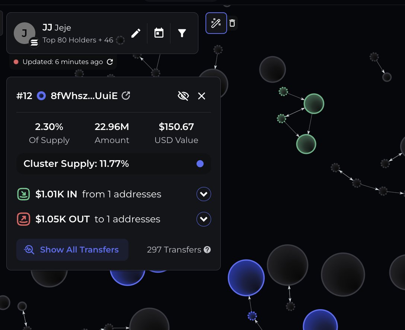
Task: Click the JJ Jeje token avatar
Action: tap(25, 33)
